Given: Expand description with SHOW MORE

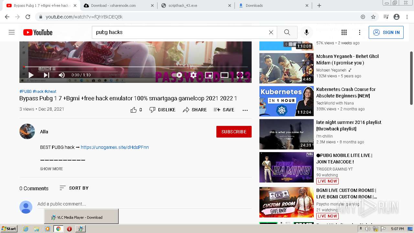Looking at the screenshot, I should (51, 169).
